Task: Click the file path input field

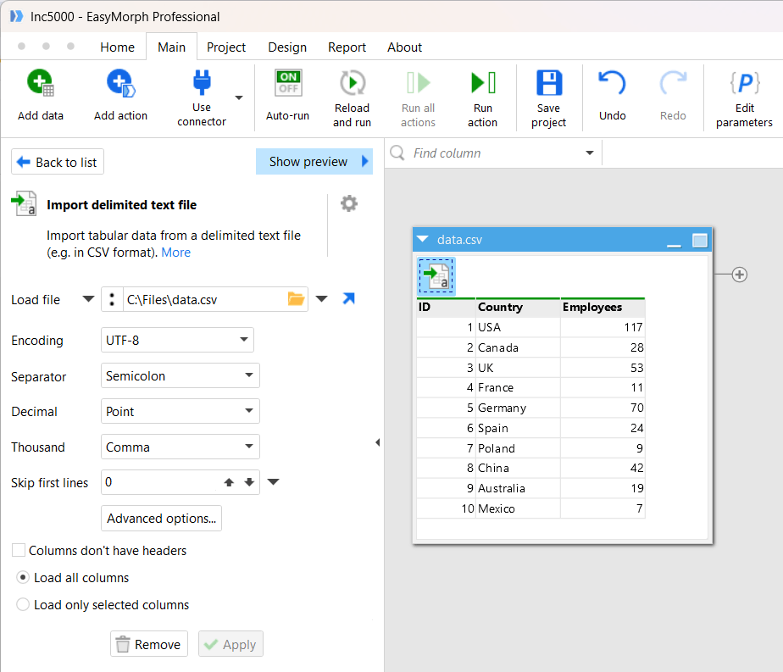Action: coord(205,299)
